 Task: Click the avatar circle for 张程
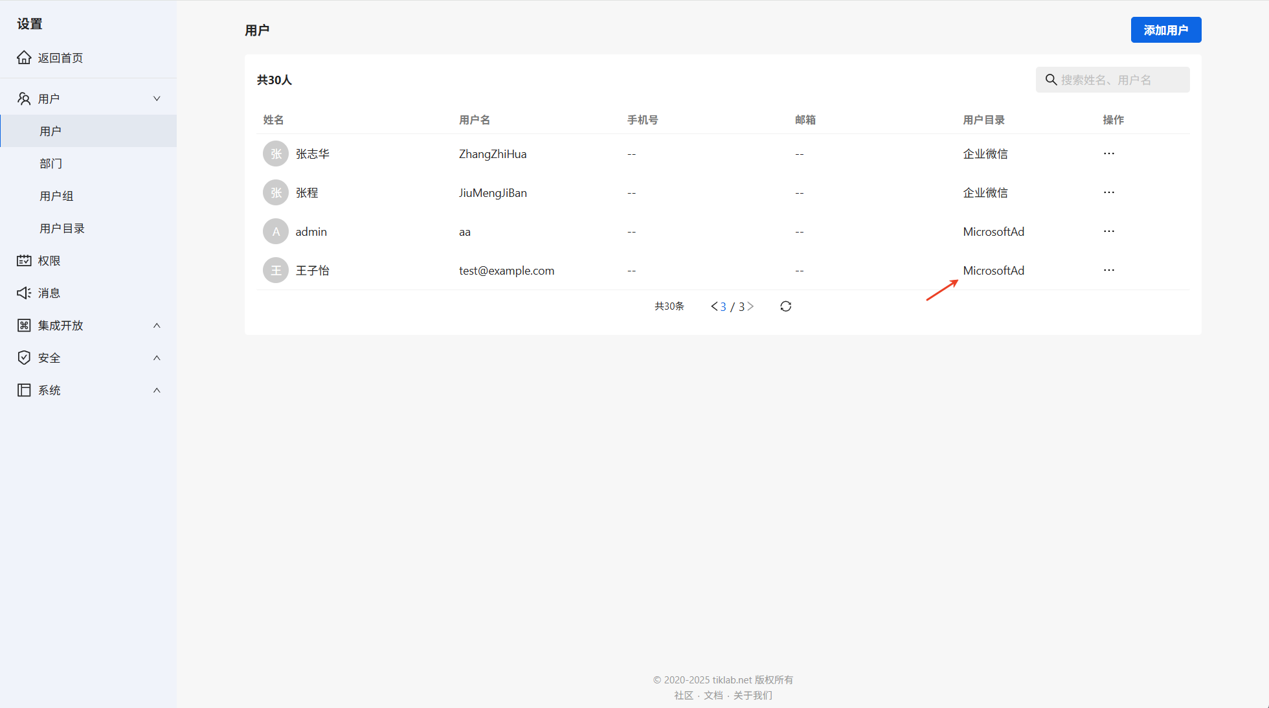click(276, 192)
